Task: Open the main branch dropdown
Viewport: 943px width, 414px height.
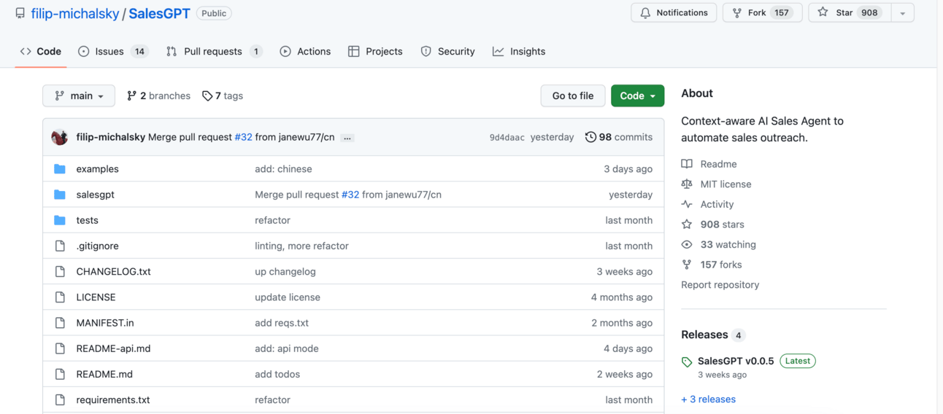Action: click(79, 96)
